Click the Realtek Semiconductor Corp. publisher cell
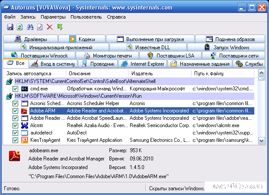This screenshot has height=195, width=269. coord(160,125)
